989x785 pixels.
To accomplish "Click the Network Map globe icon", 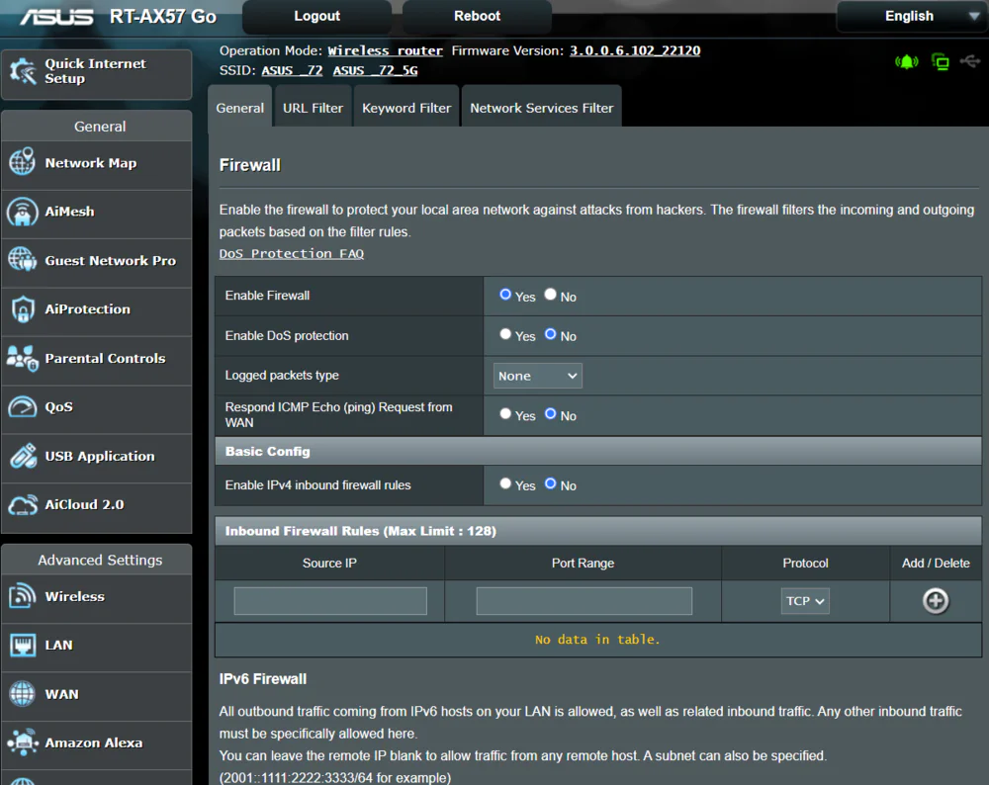I will [23, 162].
